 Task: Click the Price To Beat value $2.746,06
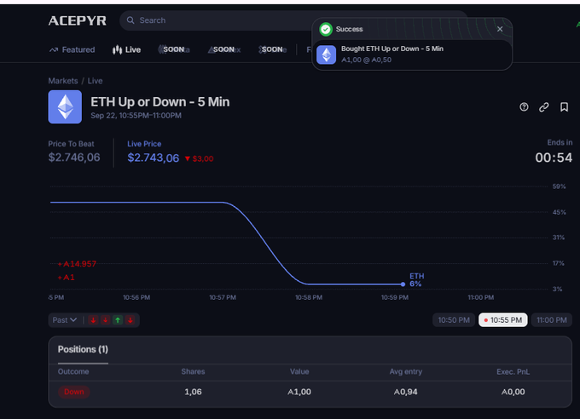[74, 158]
